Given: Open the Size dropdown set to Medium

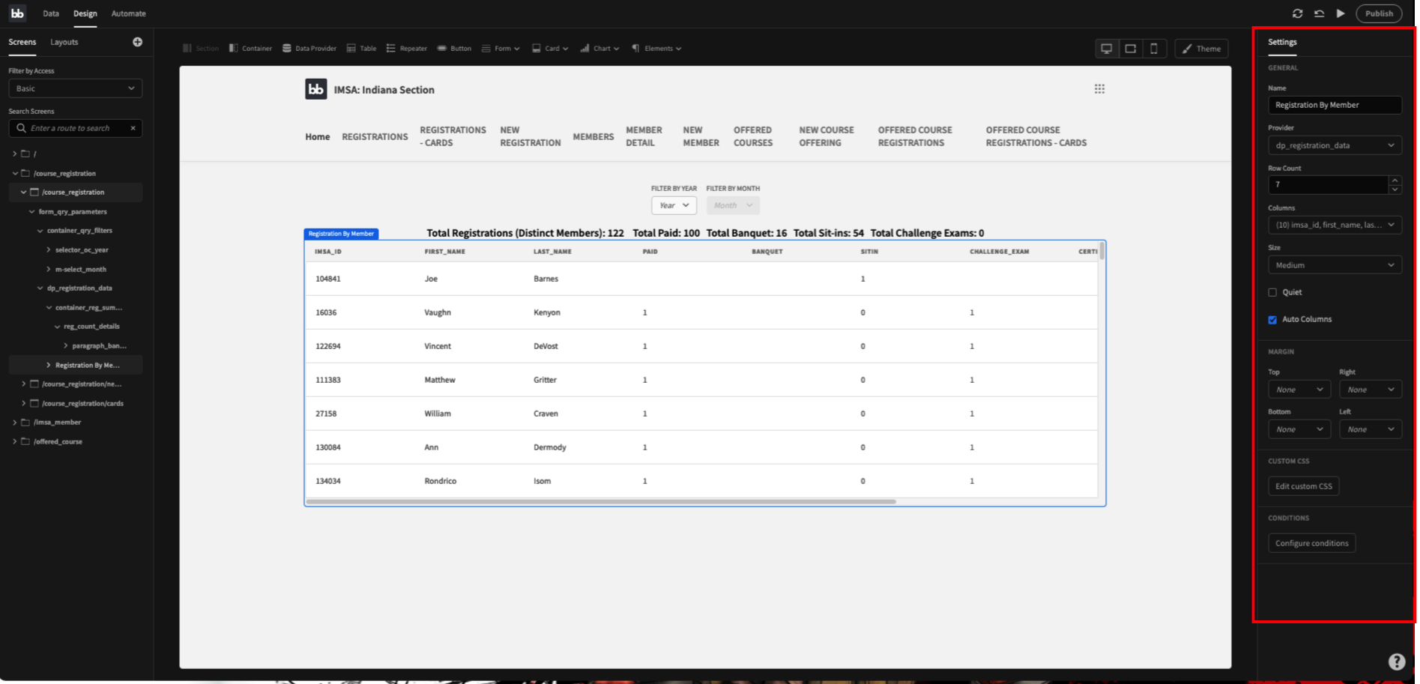Looking at the screenshot, I should (x=1335, y=264).
